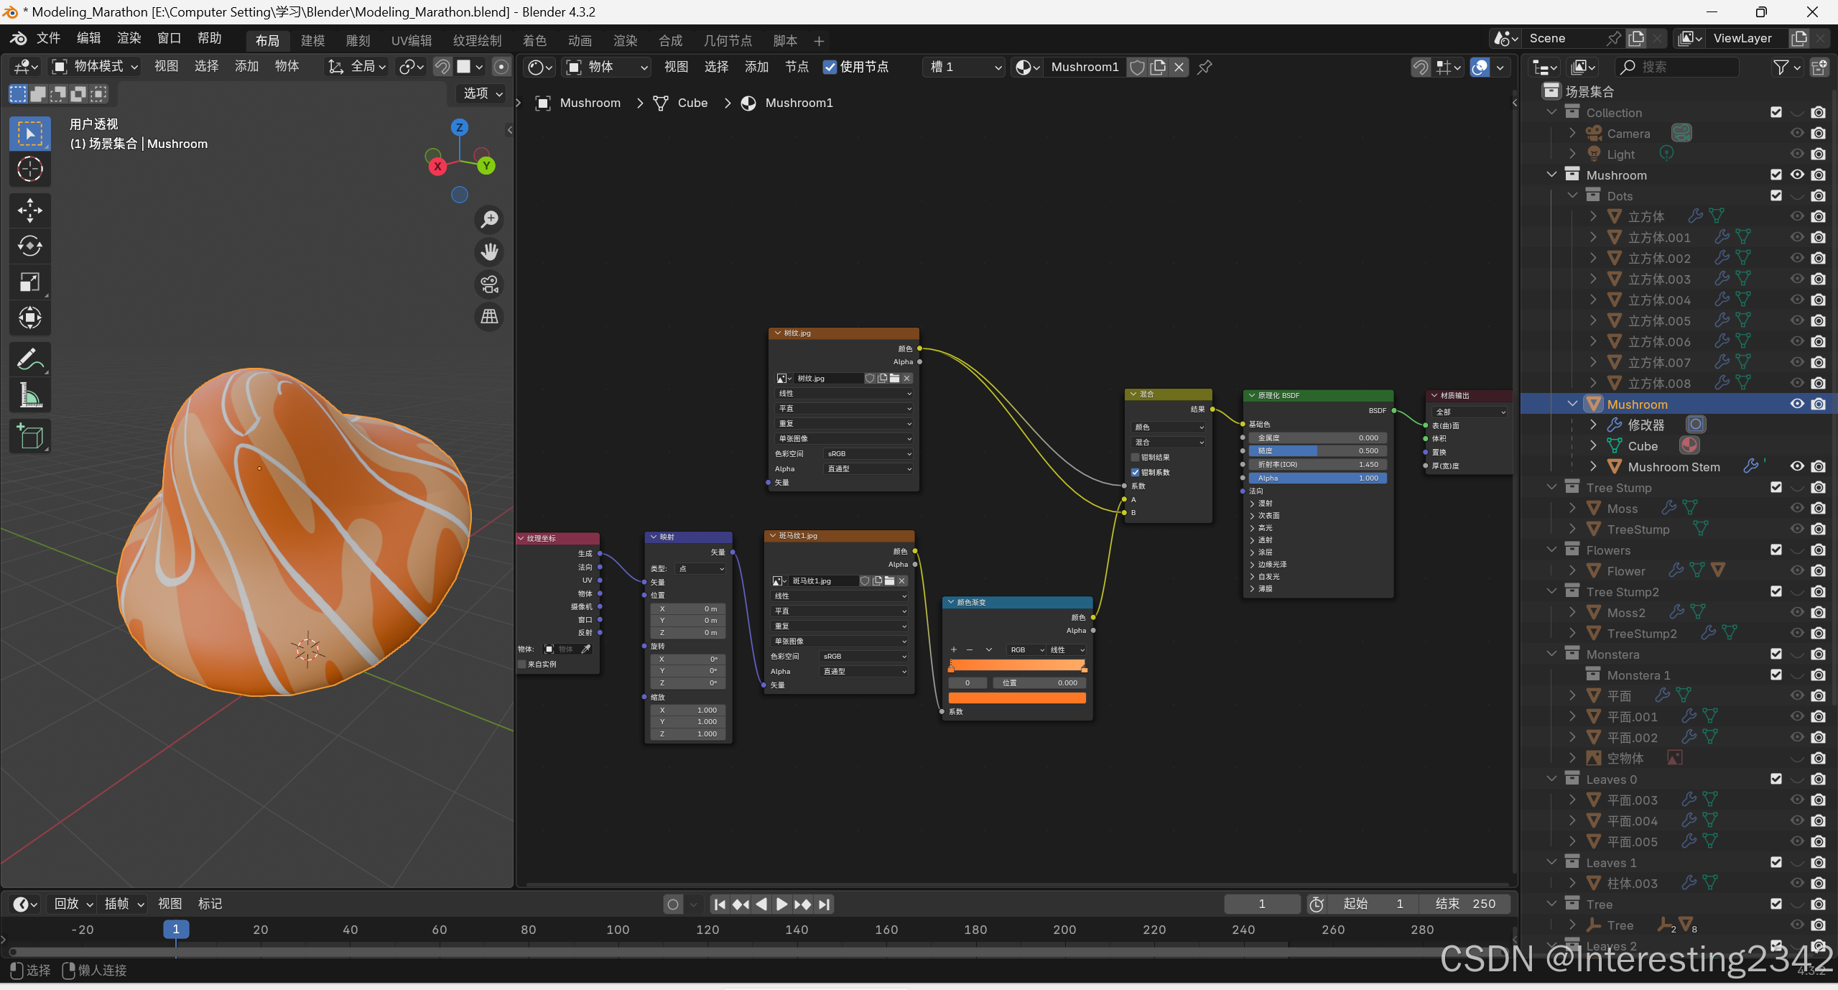Click the orange color swatch in 颜色渐变 node
Image resolution: width=1838 pixels, height=990 pixels.
[1016, 698]
